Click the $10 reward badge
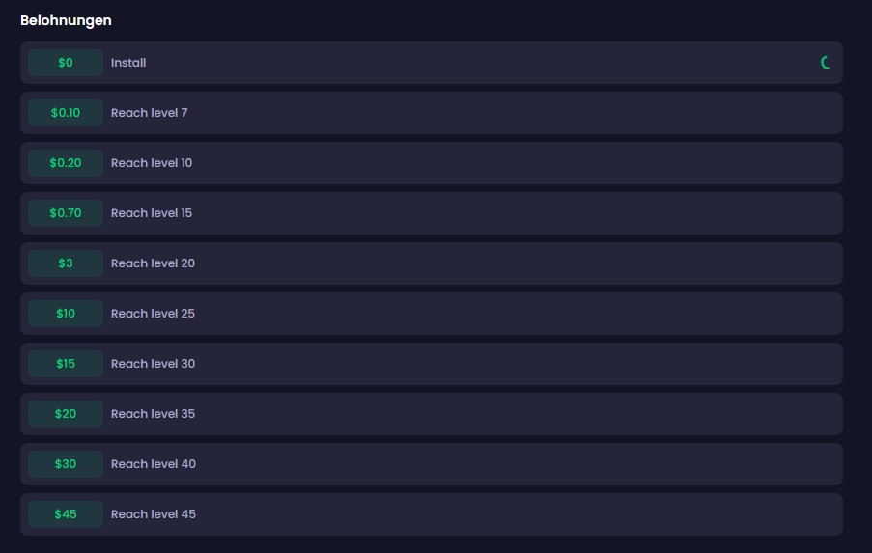Viewport: 872px width, 553px height. point(66,314)
